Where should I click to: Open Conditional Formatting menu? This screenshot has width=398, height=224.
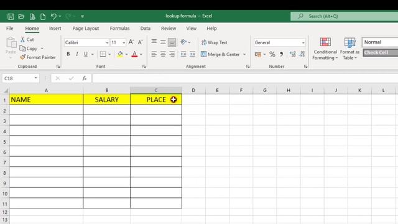(x=325, y=49)
